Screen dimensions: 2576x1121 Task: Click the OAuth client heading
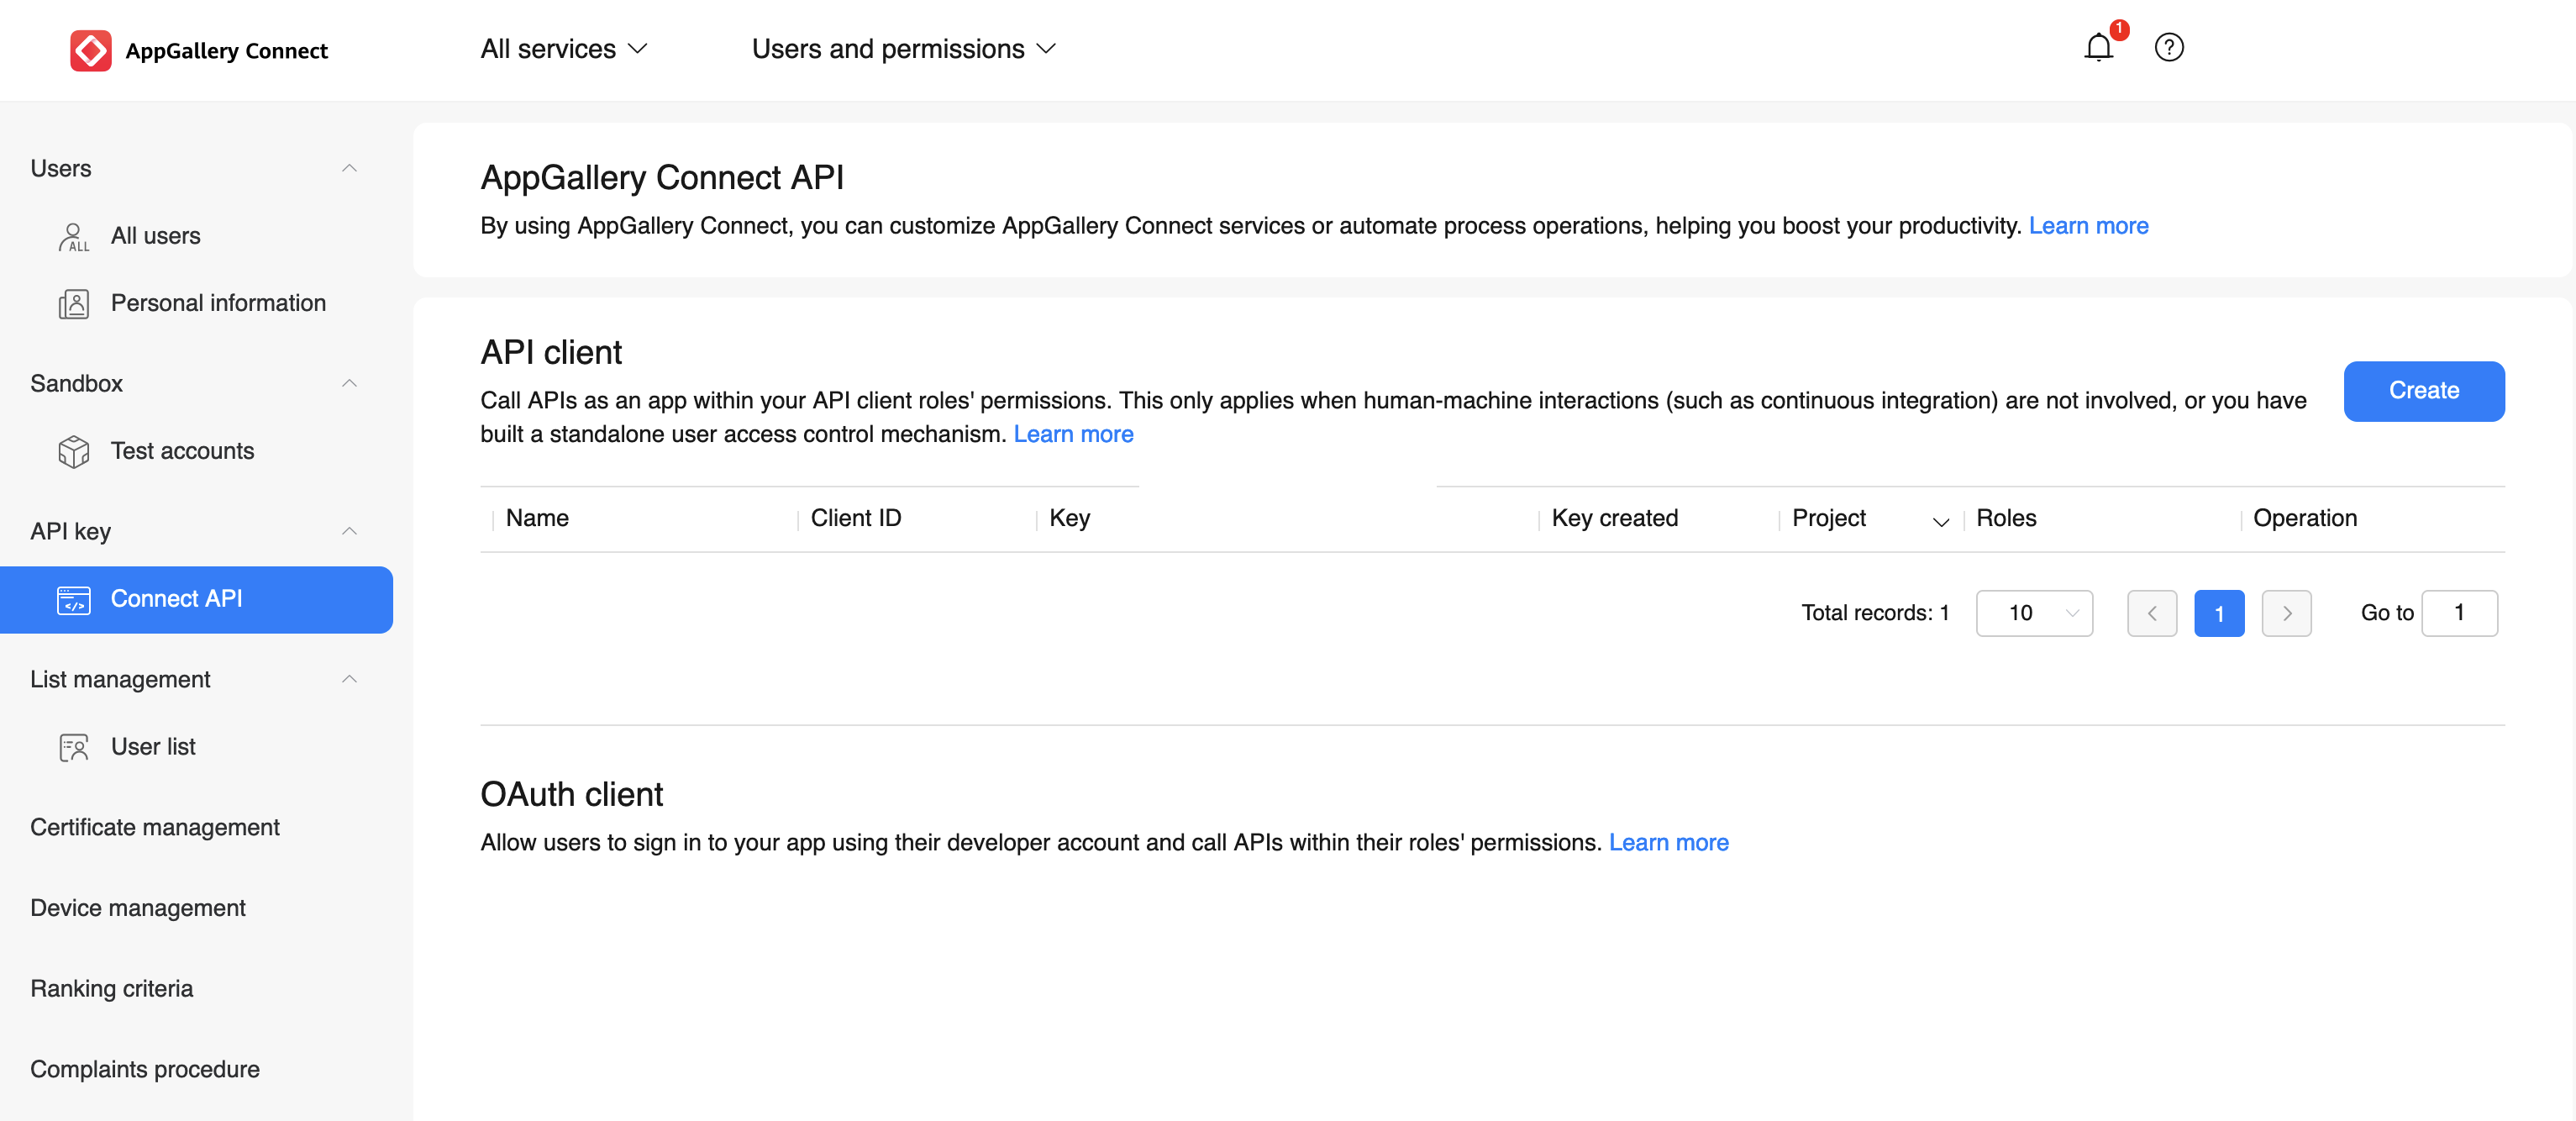tap(571, 794)
